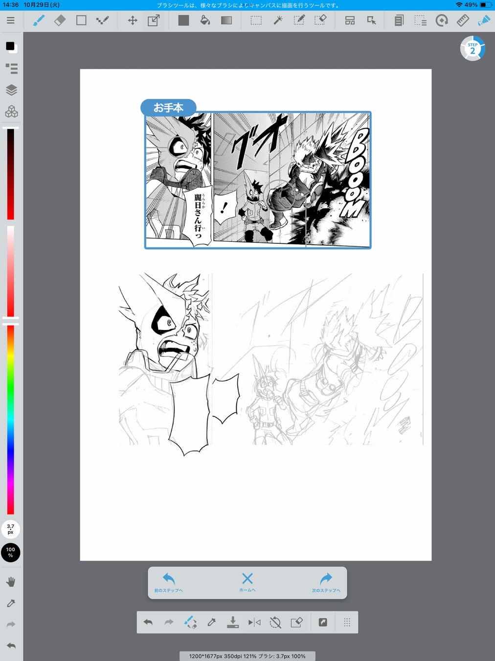Select the Gradient tool
495x661 pixels.
(x=226, y=21)
